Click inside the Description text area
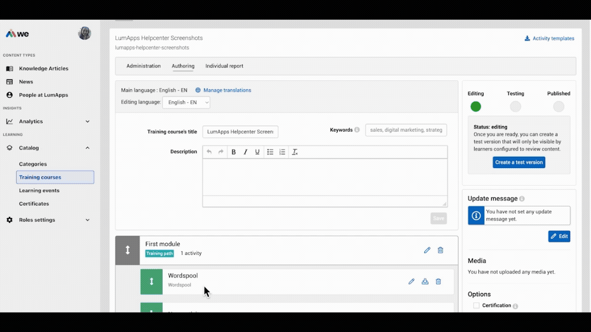 click(325, 177)
